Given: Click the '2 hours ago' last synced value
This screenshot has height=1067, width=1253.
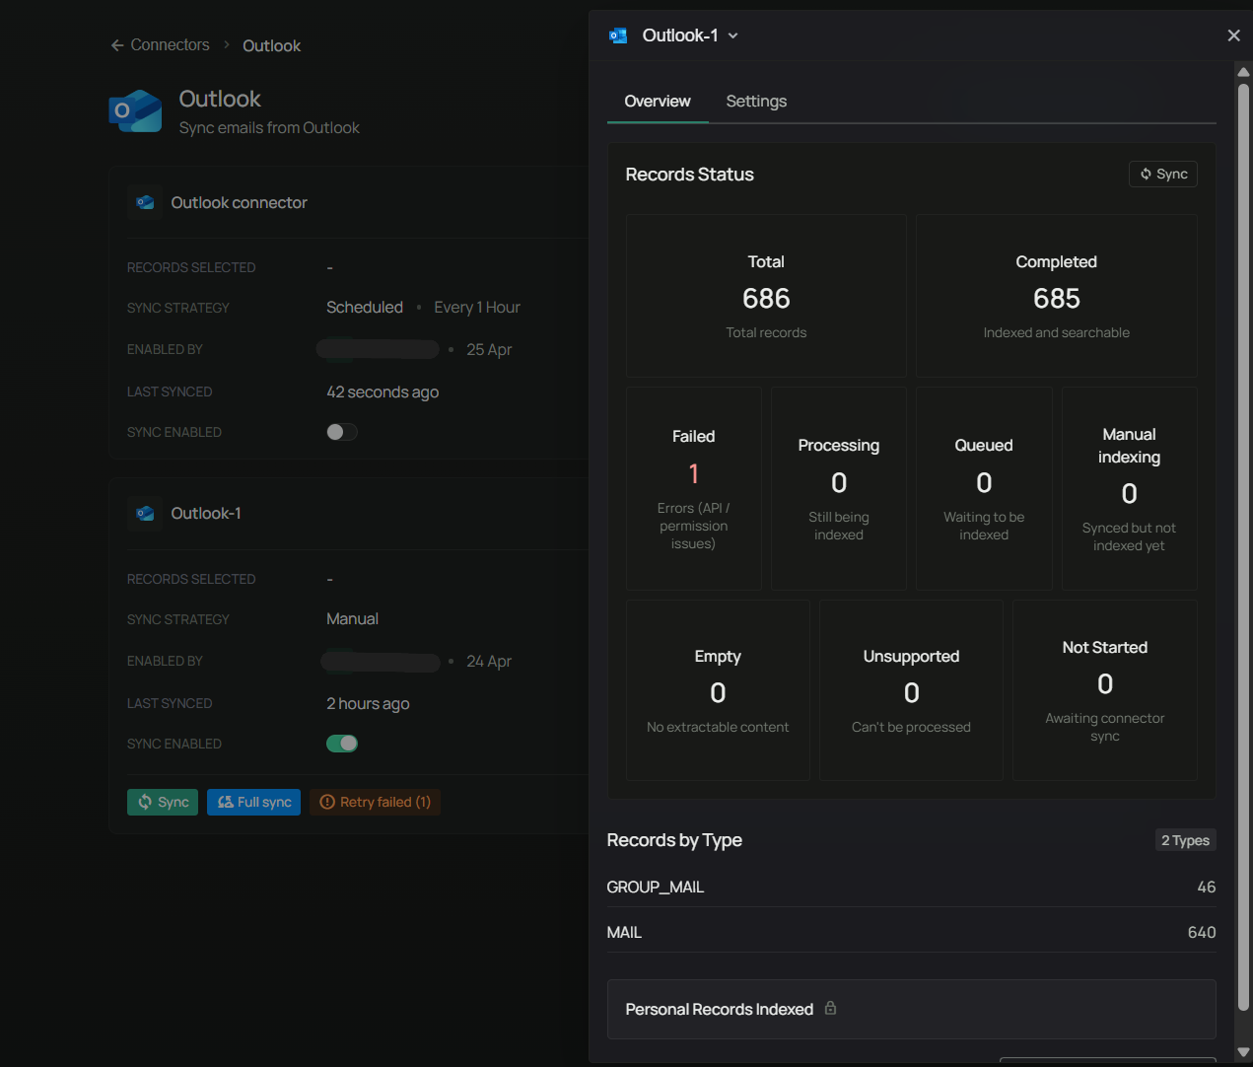Looking at the screenshot, I should (368, 703).
